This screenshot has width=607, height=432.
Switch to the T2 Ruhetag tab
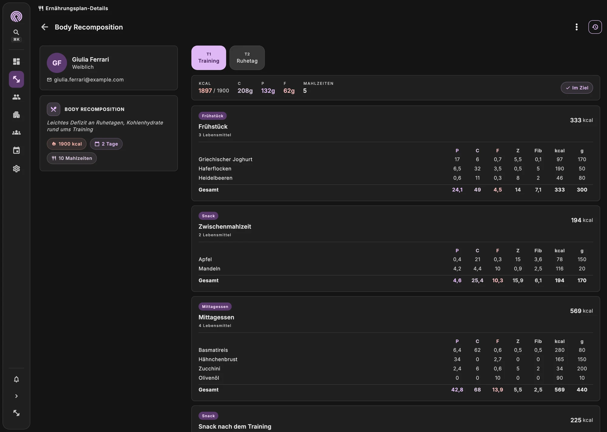[247, 58]
